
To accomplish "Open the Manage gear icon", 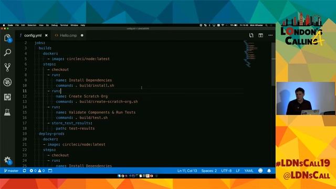I will (x=8, y=160).
